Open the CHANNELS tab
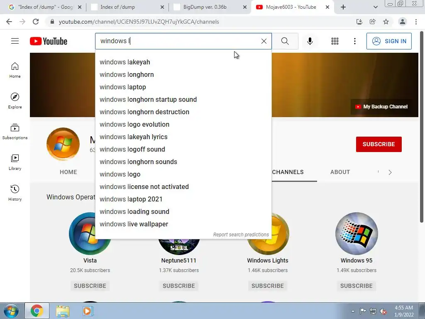The image size is (425, 319). click(288, 172)
